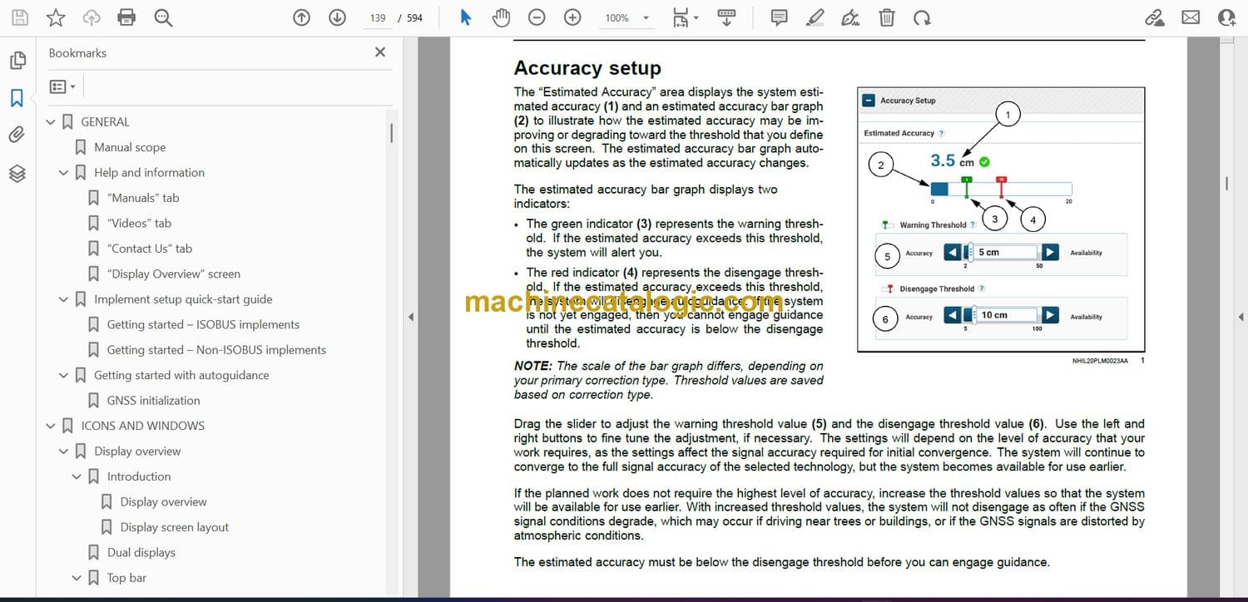This screenshot has height=602, width=1248.
Task: Rotate the page with the rotate icon
Action: [921, 17]
